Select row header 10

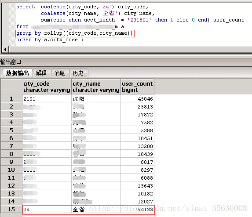pos(11,170)
